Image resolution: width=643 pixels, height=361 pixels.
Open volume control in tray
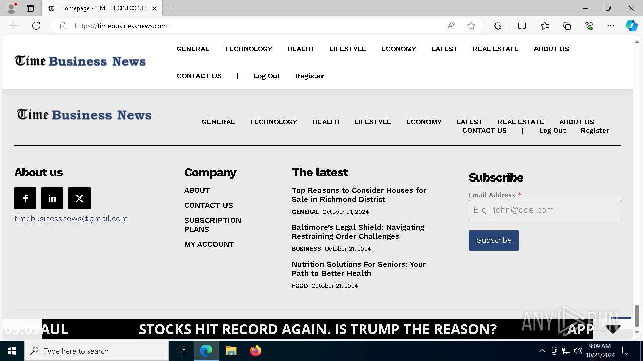click(x=578, y=351)
